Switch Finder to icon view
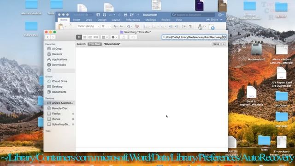295x166 pixels. (x=79, y=37)
